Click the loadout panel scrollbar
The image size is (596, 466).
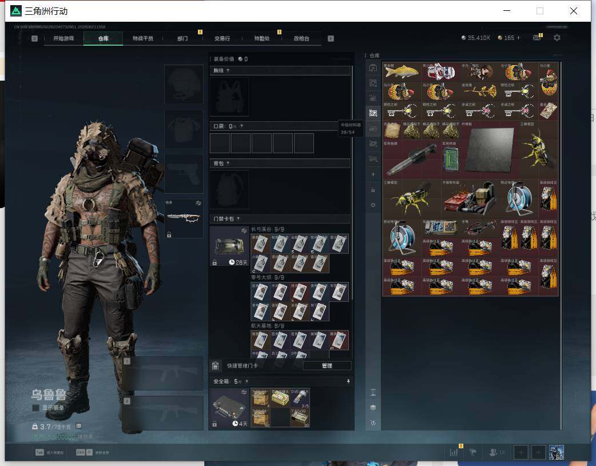(352, 182)
